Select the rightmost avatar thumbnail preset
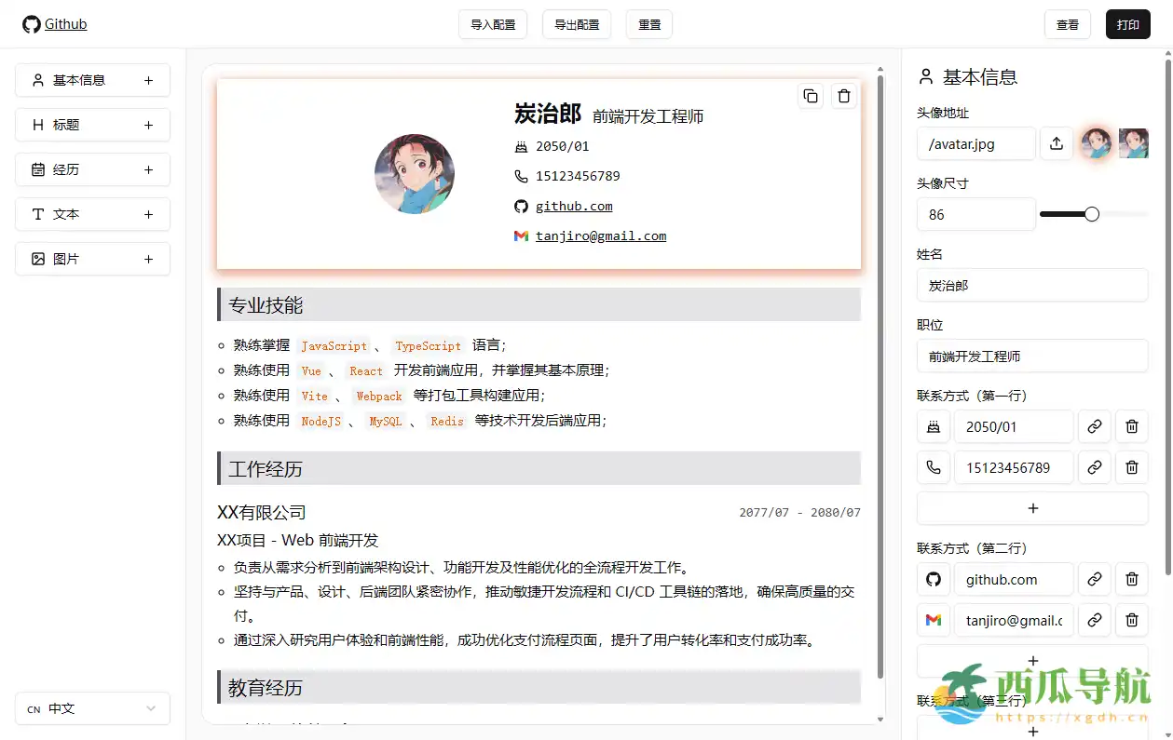Viewport: 1173px width, 740px height. pos(1136,143)
